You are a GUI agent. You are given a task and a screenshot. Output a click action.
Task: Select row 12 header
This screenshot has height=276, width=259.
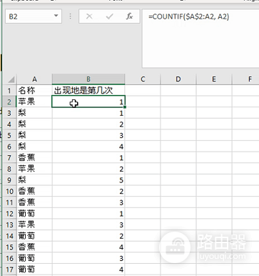[9, 214]
